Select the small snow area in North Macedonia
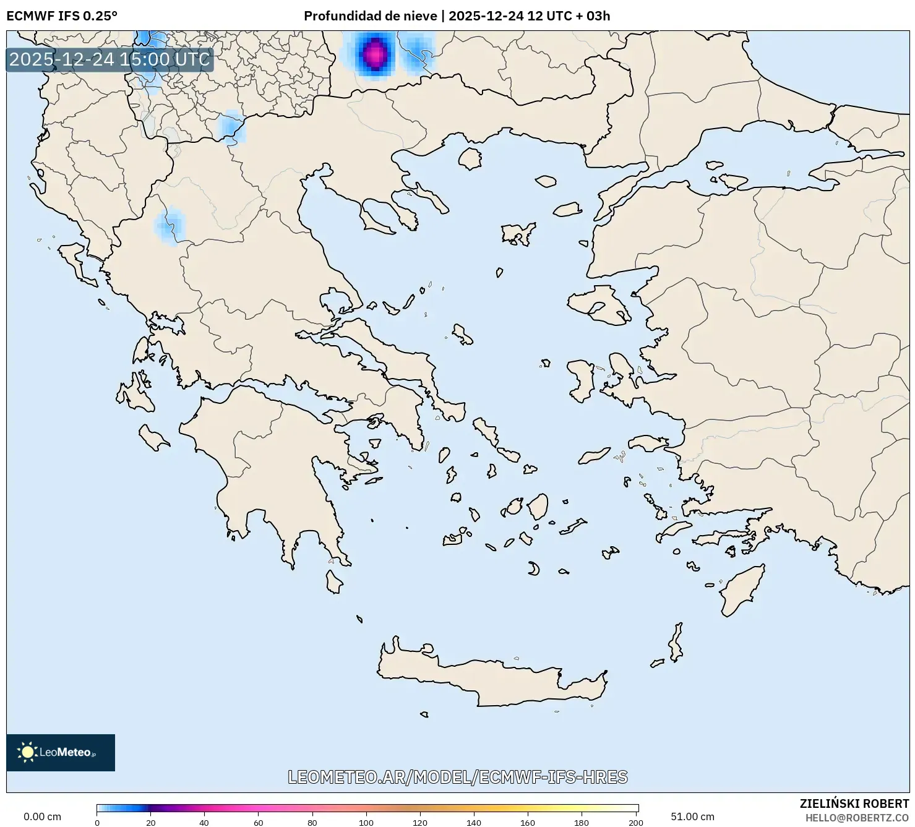This screenshot has height=827, width=915. coord(232,127)
